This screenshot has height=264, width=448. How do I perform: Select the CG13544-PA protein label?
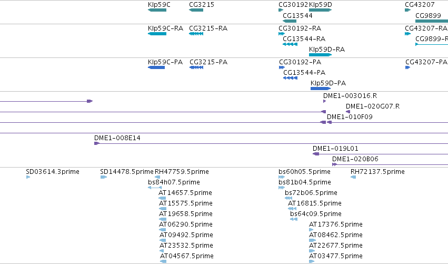click(x=304, y=72)
